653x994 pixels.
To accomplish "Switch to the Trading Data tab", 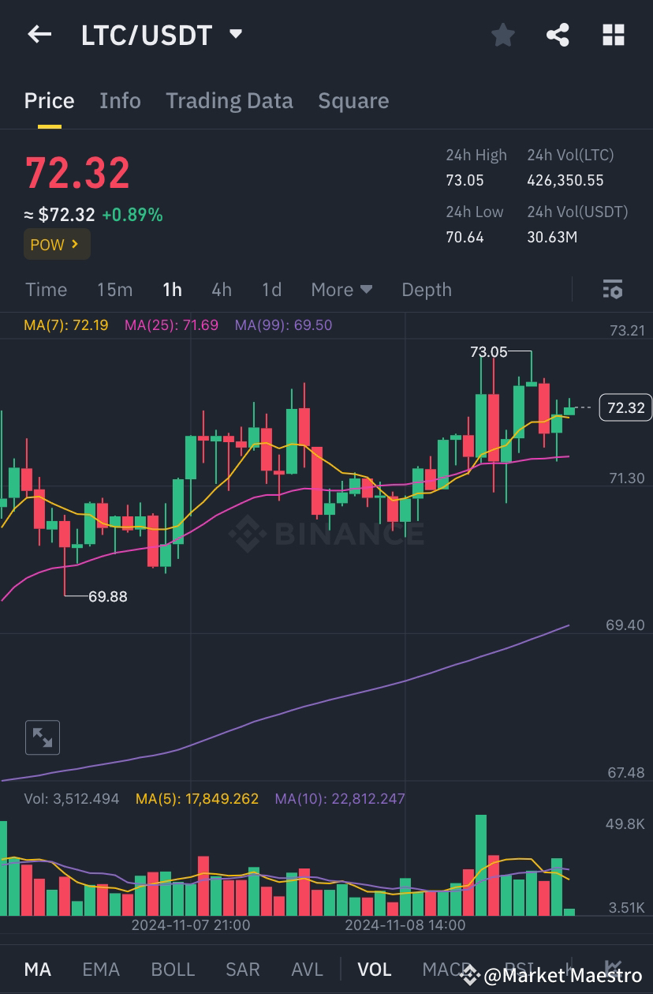I will 229,100.
